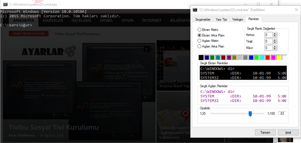Select the Açılan Metin radio button
This screenshot has width=301, height=143.
tap(200, 41)
